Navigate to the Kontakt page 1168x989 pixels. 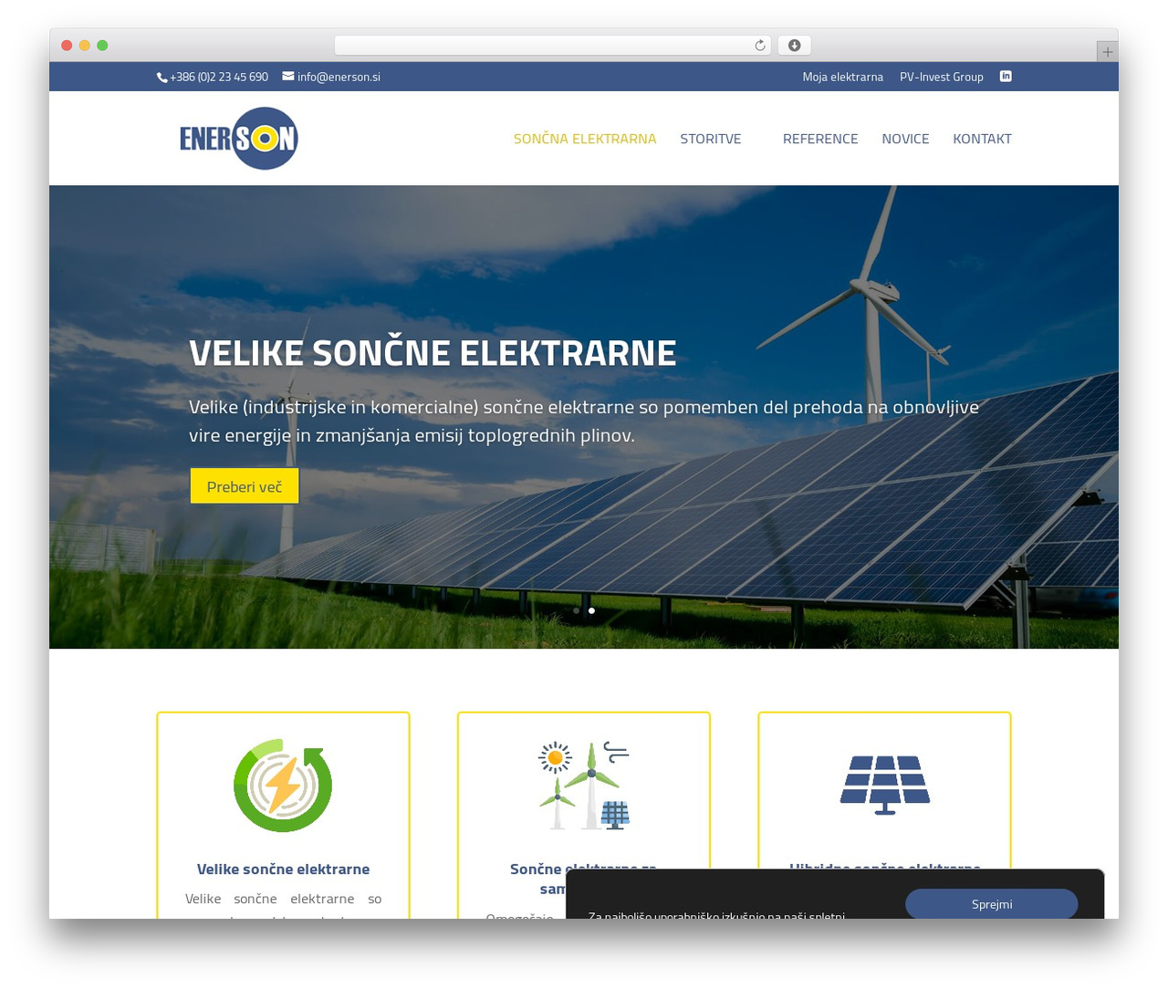coord(982,139)
